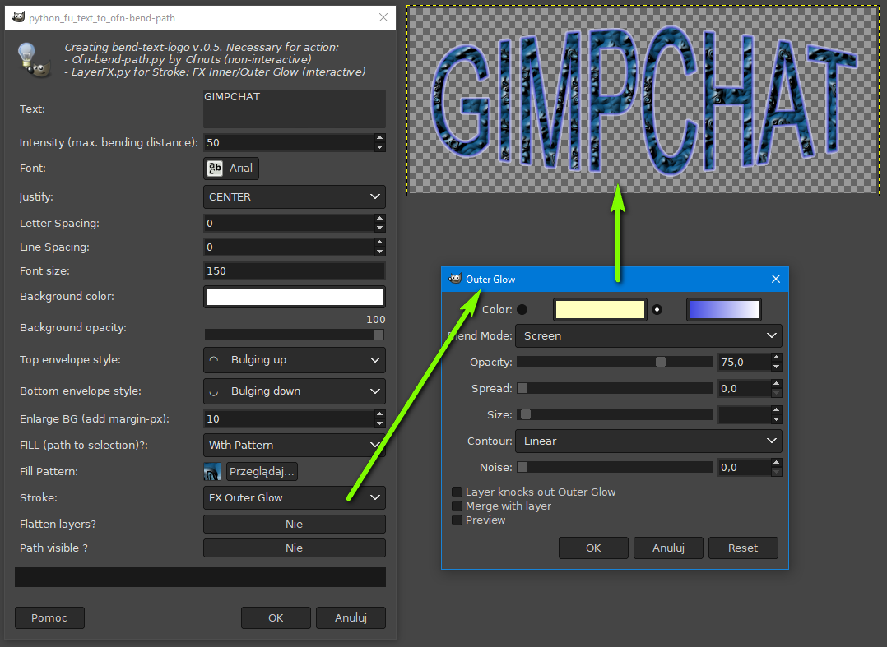The width and height of the screenshot is (887, 647).
Task: Click the Noise slider
Action: [615, 467]
